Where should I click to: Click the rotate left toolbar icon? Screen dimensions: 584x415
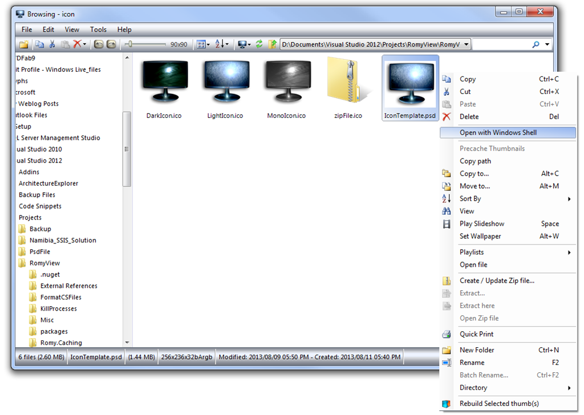tap(99, 44)
